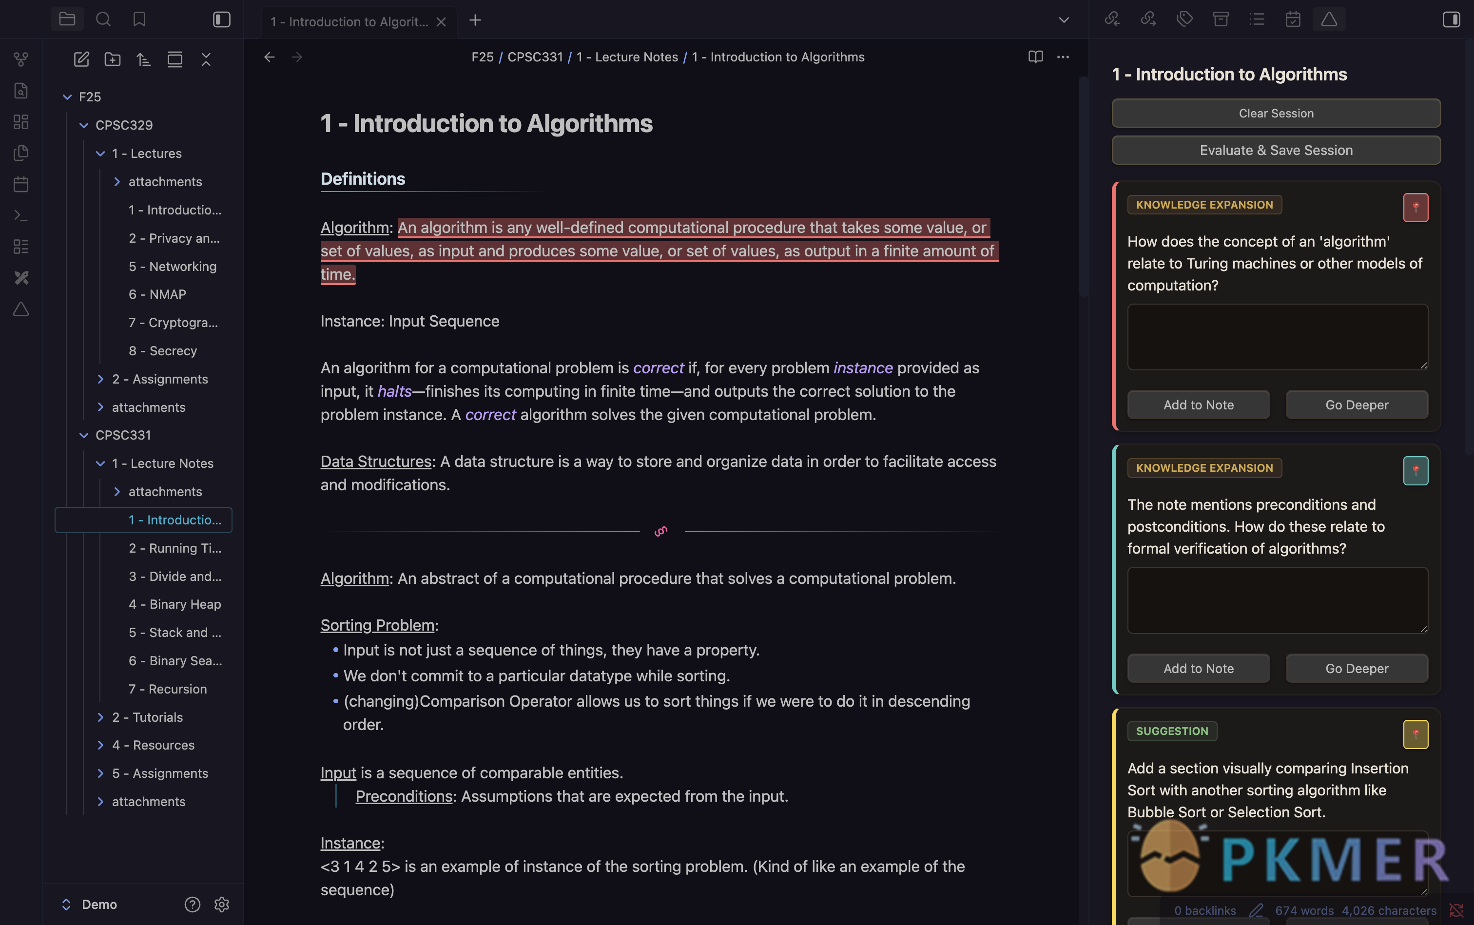The image size is (1474, 925).
Task: Open the outgoing links panel icon
Action: (1148, 19)
